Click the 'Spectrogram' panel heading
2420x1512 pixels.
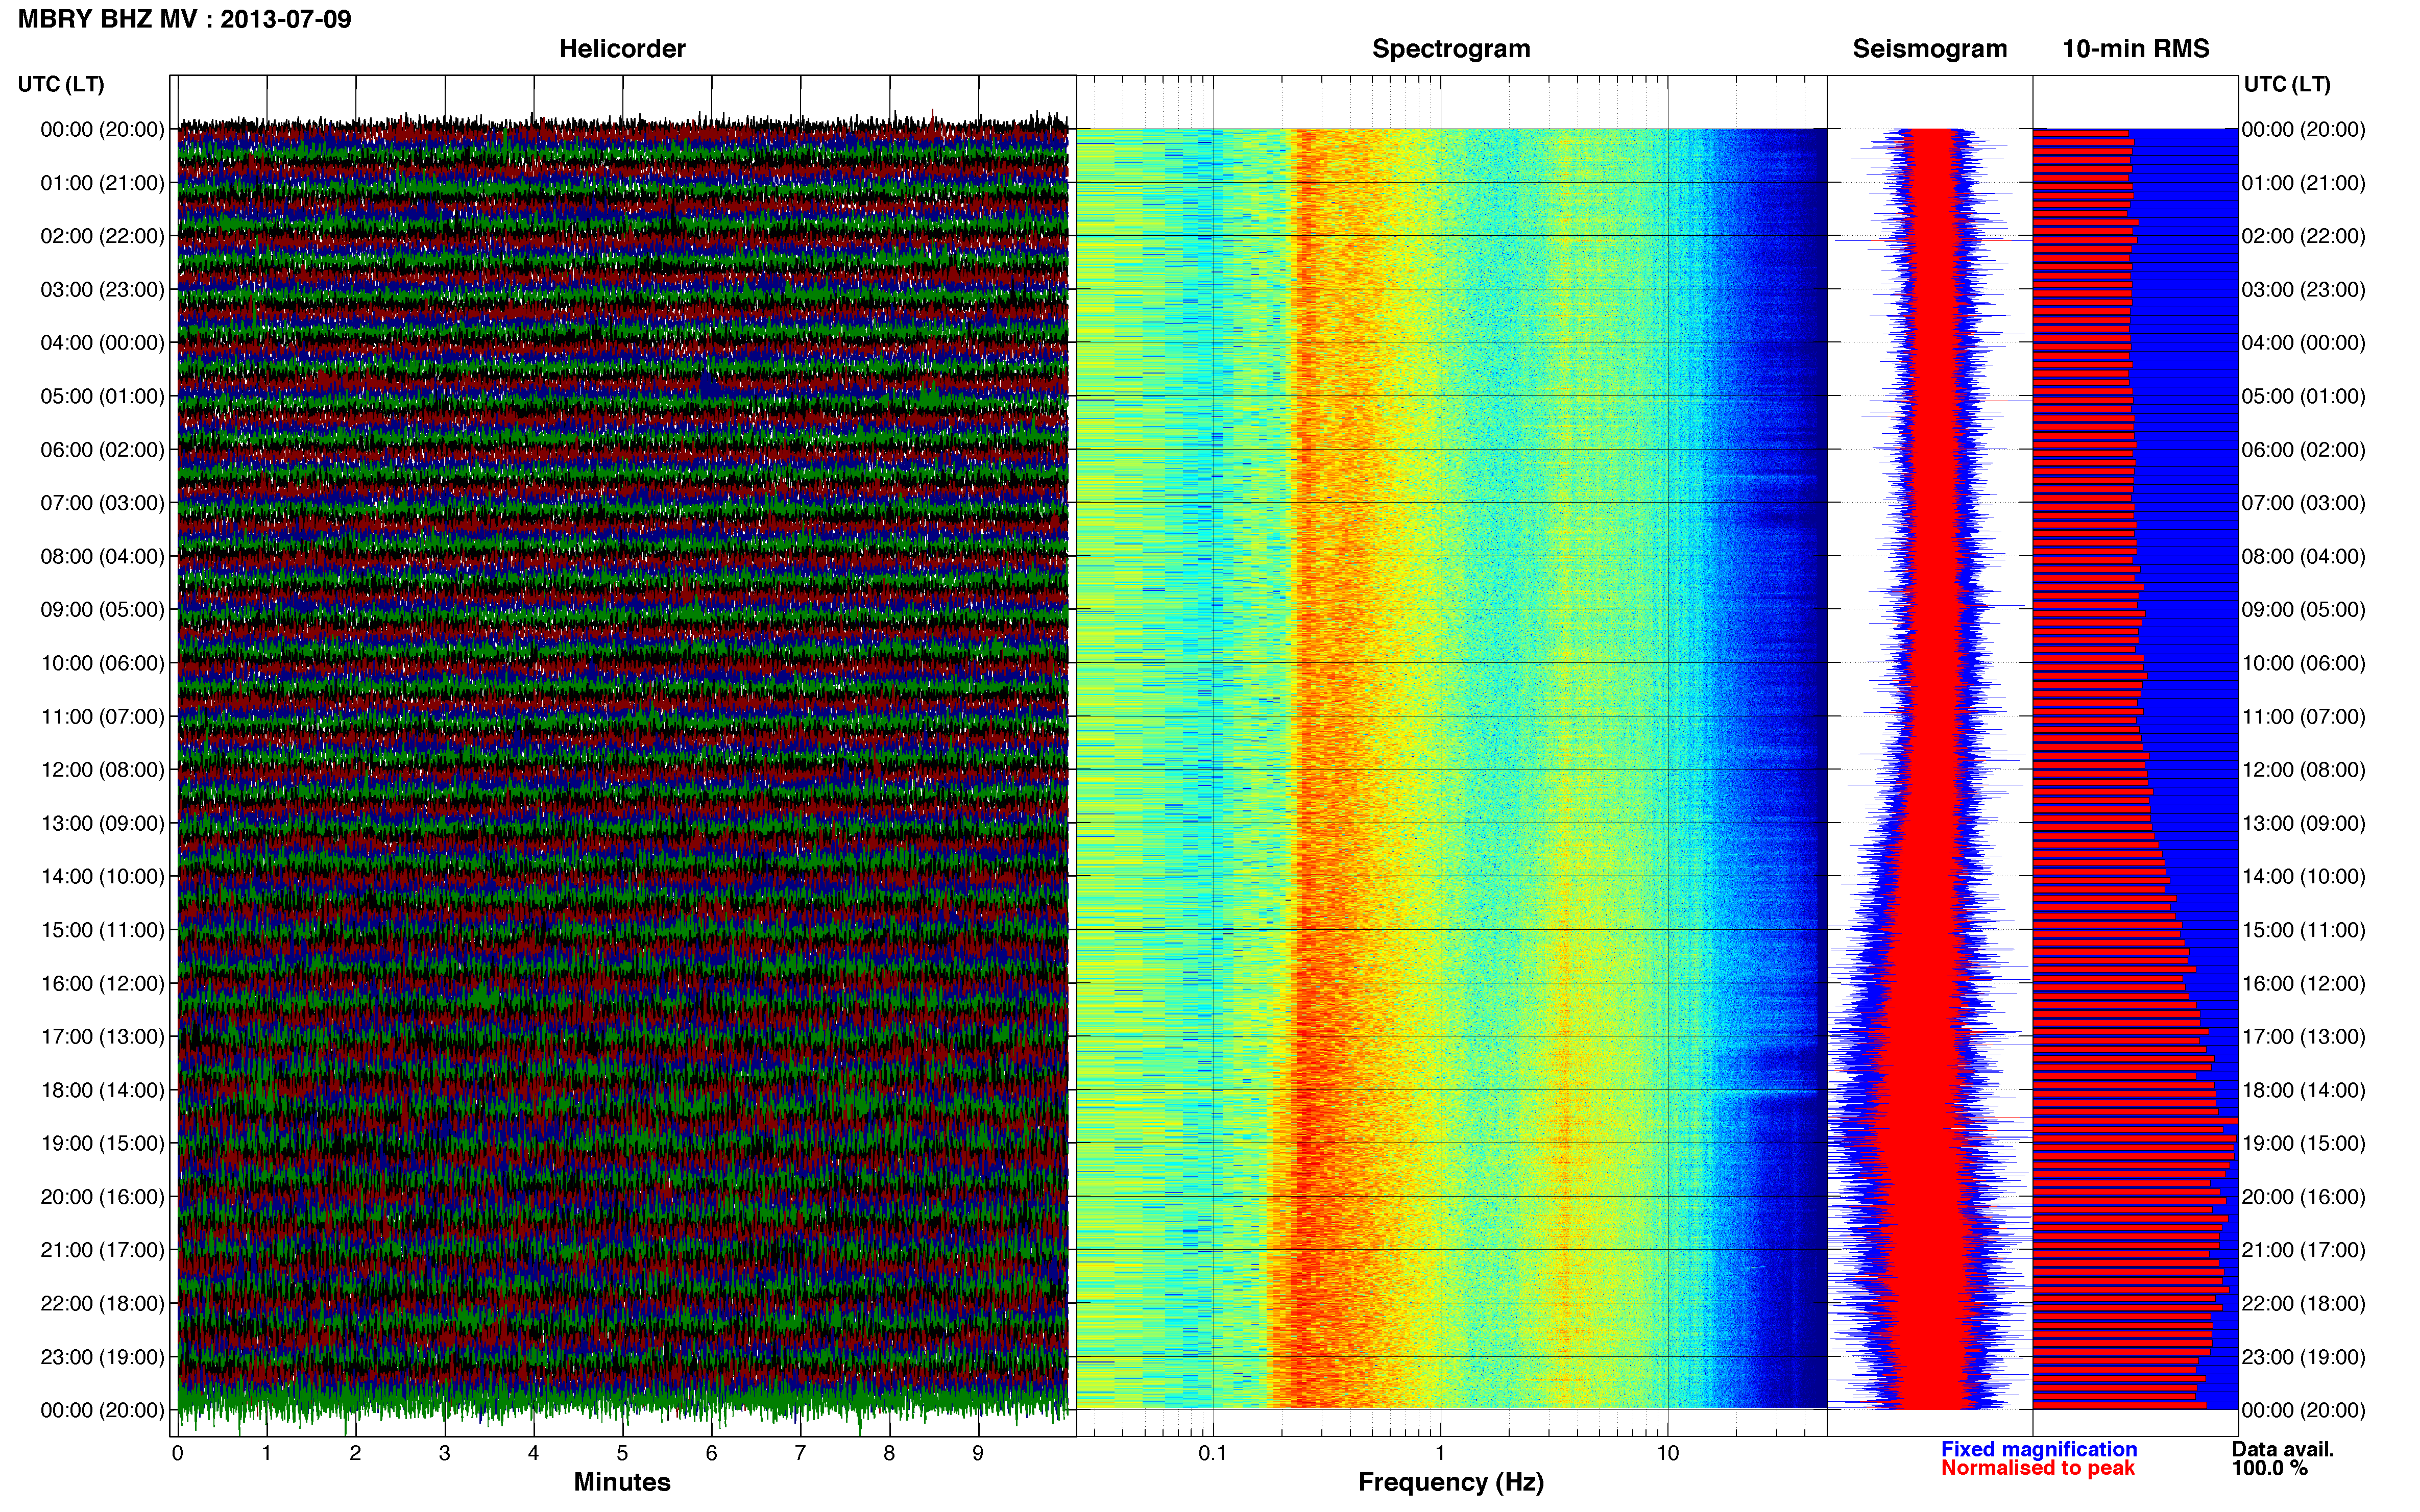pos(1450,49)
